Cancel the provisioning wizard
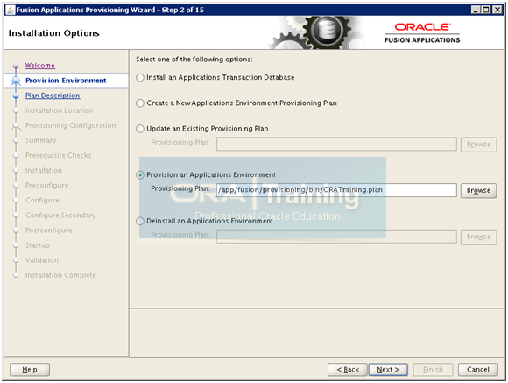Screen dimensions: 508x383 (478, 369)
